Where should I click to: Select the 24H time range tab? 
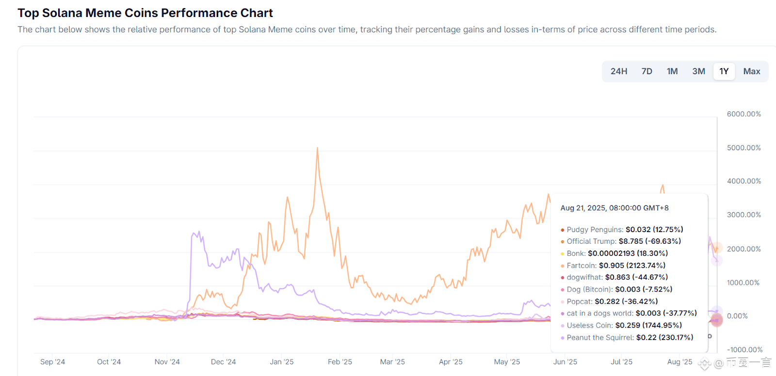[x=618, y=71]
